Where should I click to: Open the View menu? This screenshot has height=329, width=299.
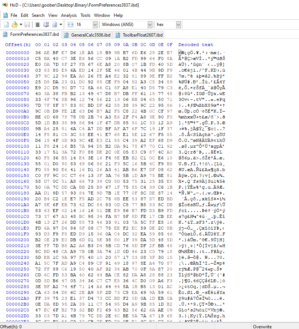pyautogui.click(x=53, y=15)
